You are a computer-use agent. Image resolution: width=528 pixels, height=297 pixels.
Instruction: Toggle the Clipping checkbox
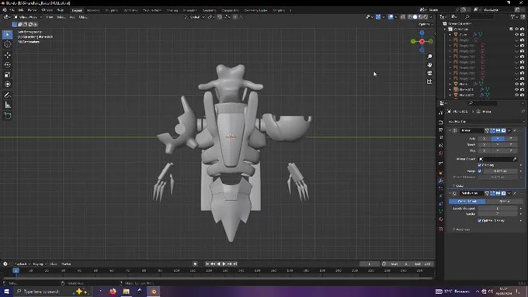[480, 165]
